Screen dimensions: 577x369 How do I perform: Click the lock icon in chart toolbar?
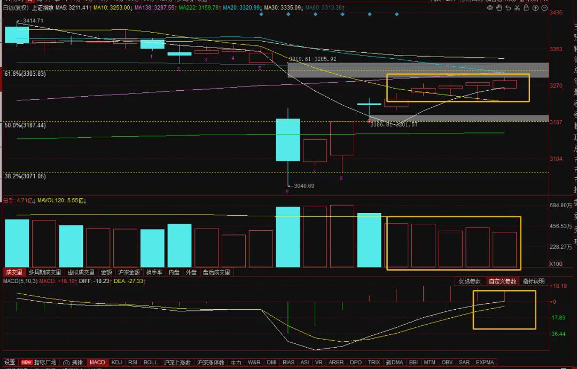(526, 7)
